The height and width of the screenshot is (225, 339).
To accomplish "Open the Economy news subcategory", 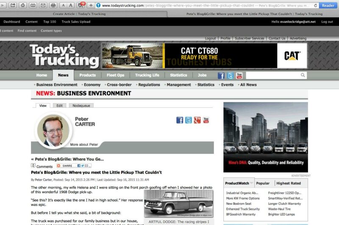I will 92,85.
